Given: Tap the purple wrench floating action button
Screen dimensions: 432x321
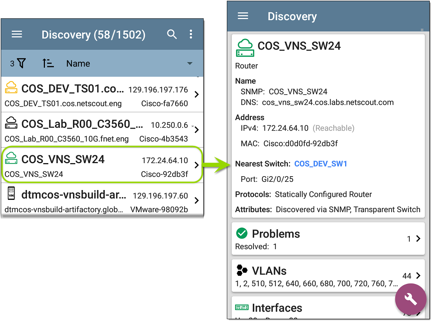Looking at the screenshot, I should (x=411, y=299).
